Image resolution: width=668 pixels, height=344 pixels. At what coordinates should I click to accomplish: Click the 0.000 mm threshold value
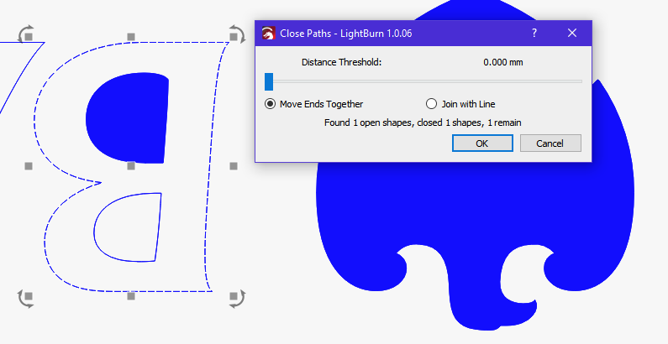click(x=503, y=62)
